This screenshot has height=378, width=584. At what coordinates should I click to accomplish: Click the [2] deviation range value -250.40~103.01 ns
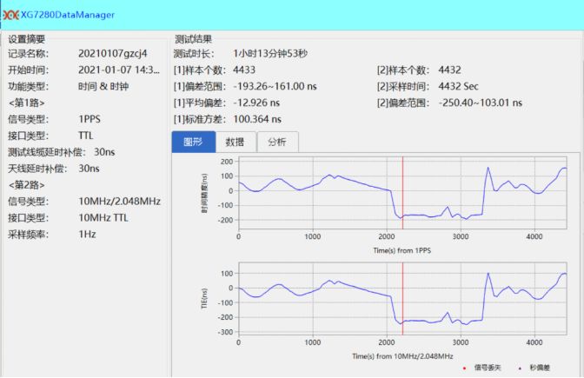481,103
